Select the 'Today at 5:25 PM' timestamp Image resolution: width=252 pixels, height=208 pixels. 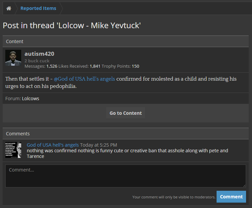(99, 145)
